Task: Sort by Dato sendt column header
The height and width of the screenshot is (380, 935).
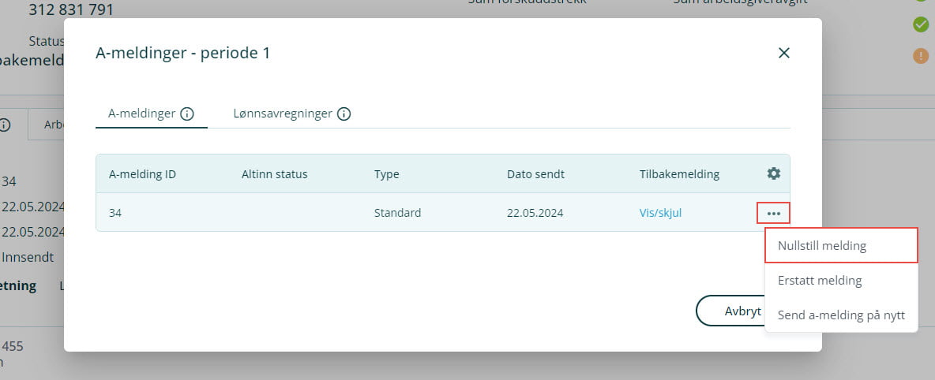Action: [535, 174]
